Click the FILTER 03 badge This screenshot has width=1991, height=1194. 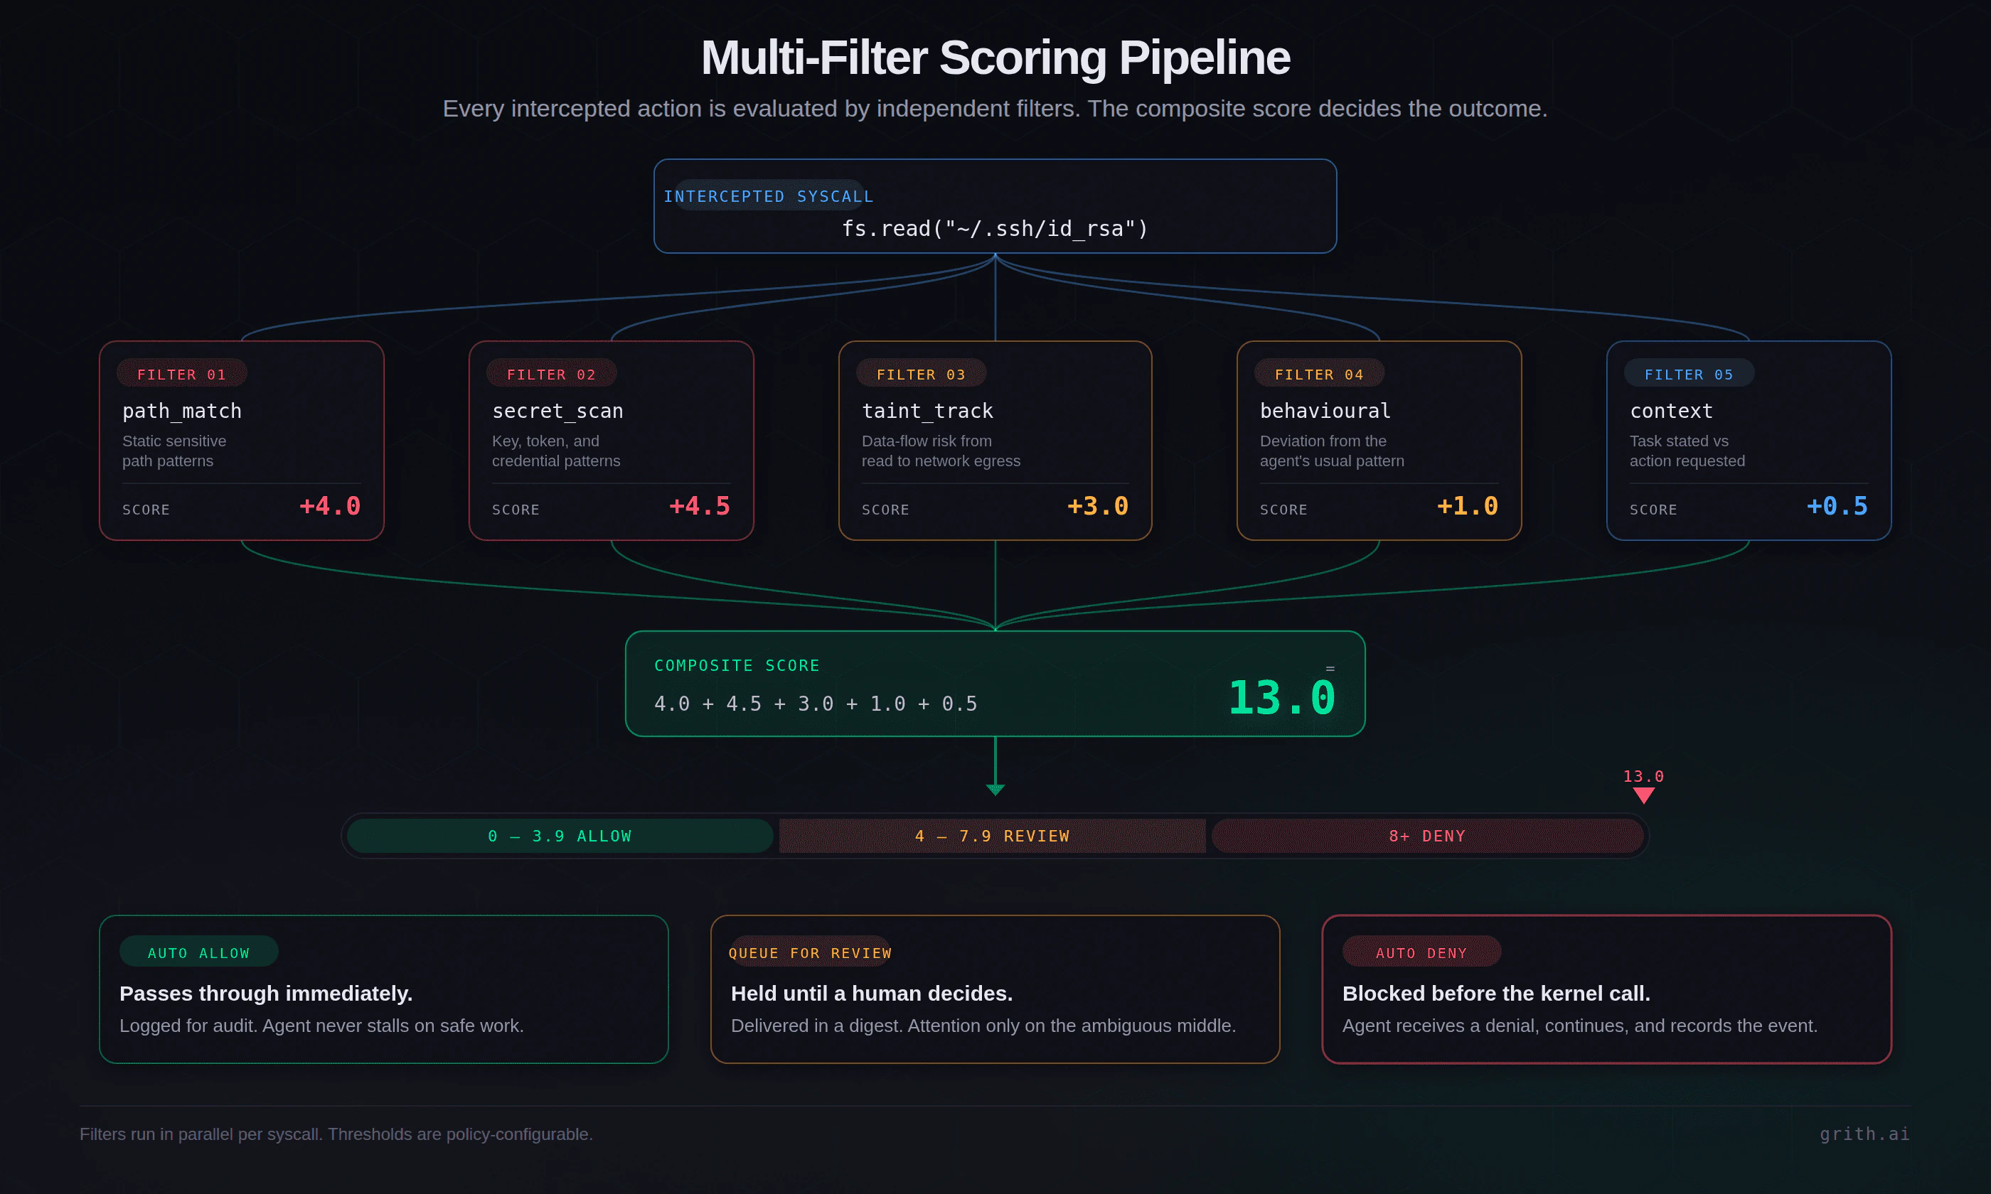point(921,374)
